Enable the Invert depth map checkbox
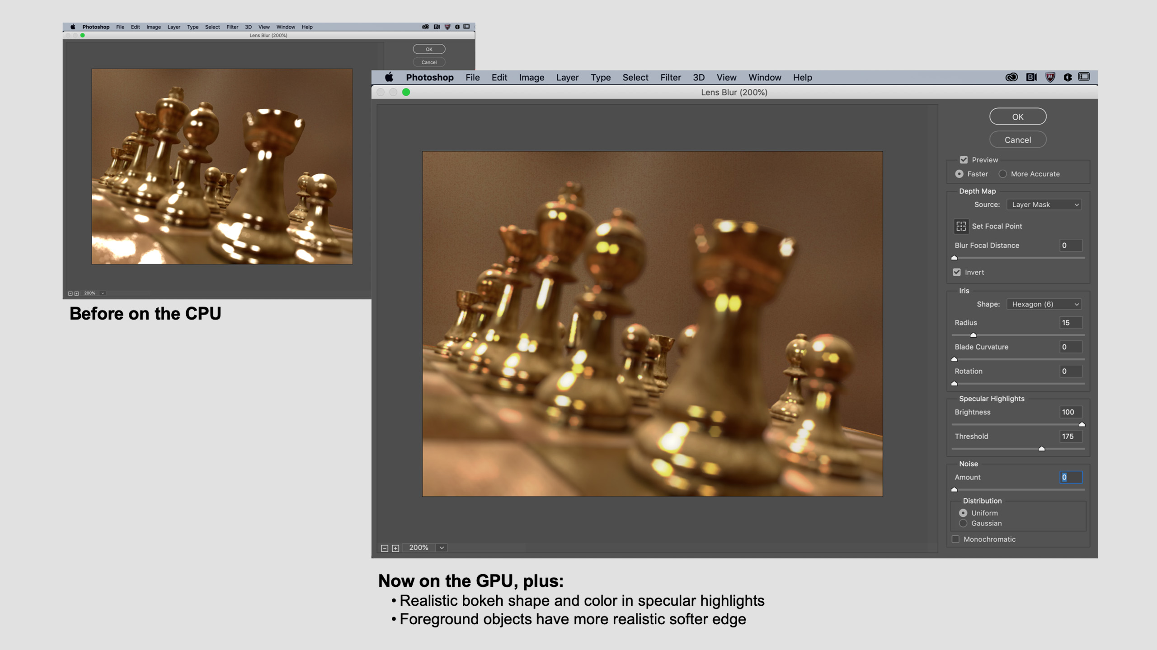Viewport: 1157px width, 650px height. (x=958, y=272)
